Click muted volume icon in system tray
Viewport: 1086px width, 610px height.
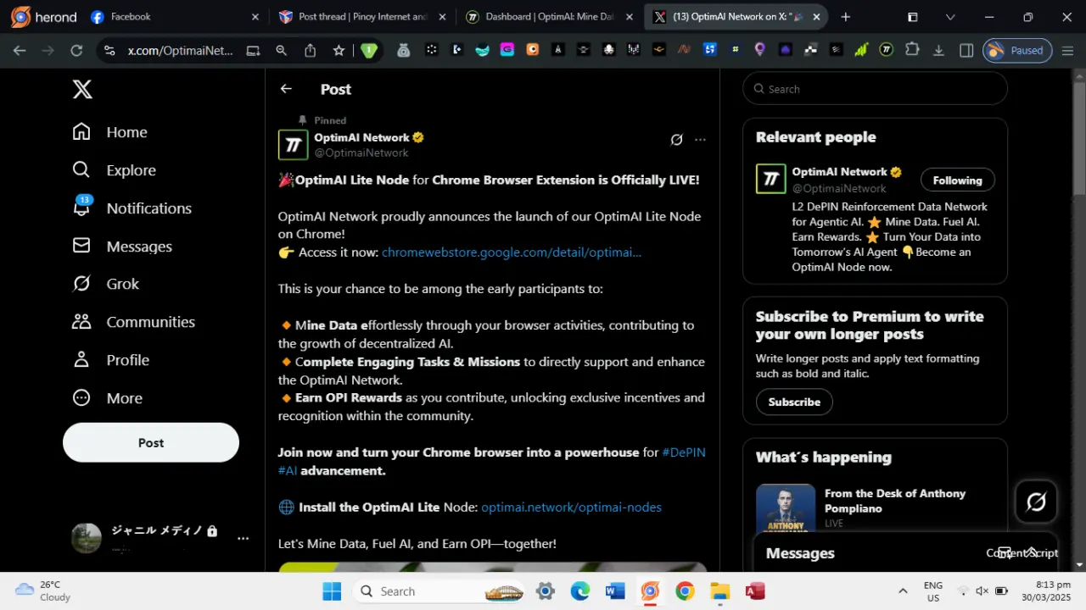pyautogui.click(x=982, y=591)
